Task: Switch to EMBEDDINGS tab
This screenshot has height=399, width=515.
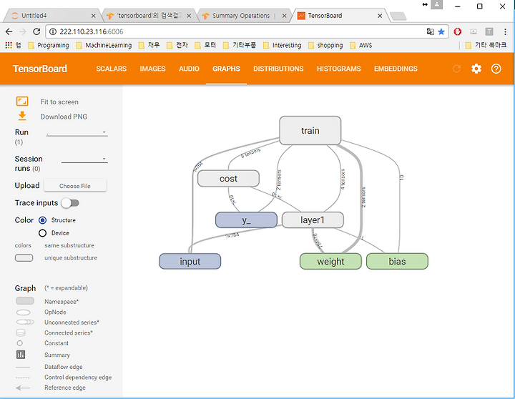Action: (x=396, y=69)
